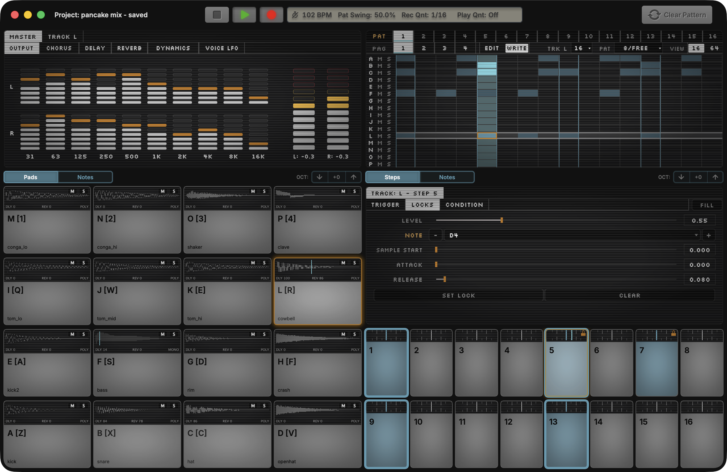Click the SET LOCK button
This screenshot has width=727, height=472.
[x=459, y=295]
